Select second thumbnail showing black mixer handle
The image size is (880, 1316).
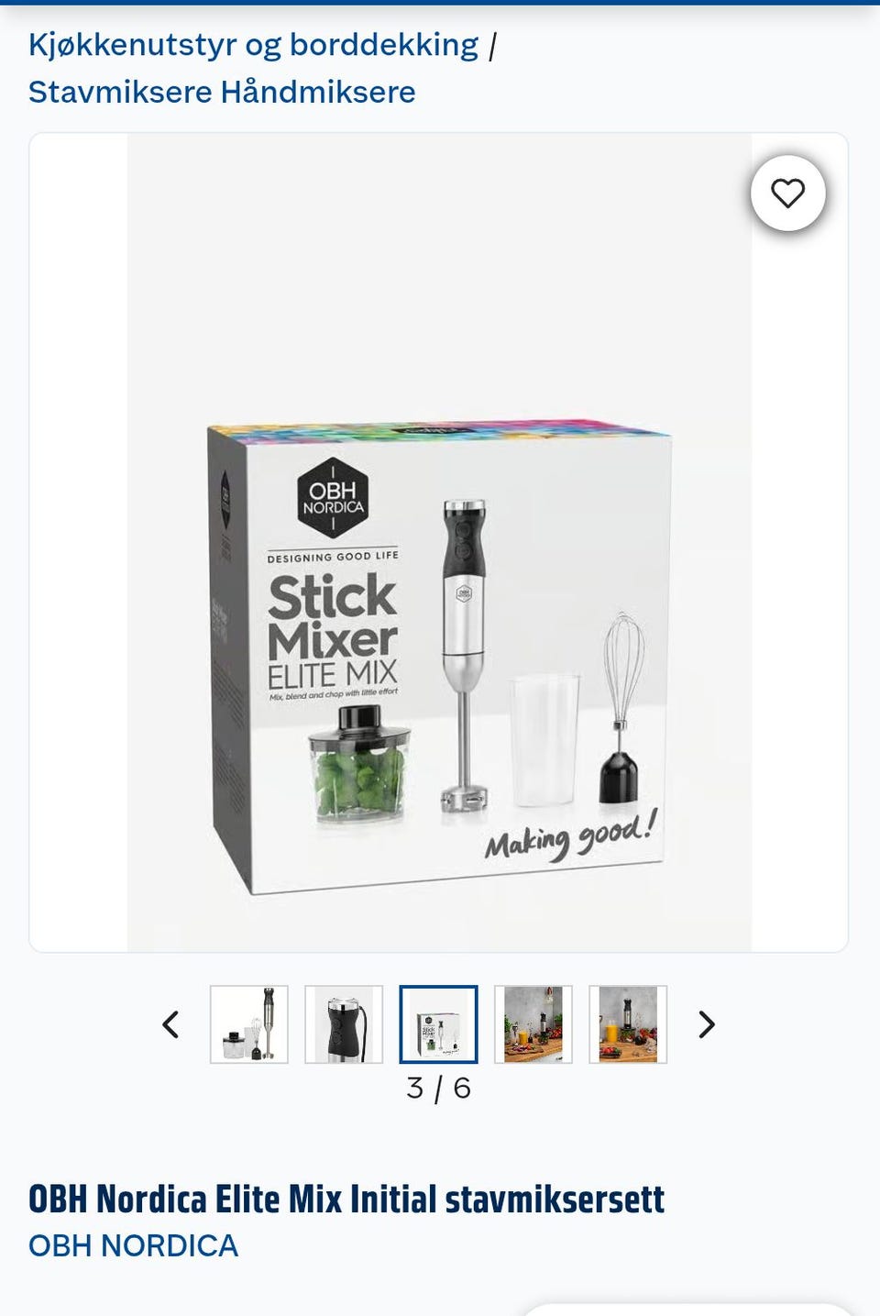coord(344,1024)
